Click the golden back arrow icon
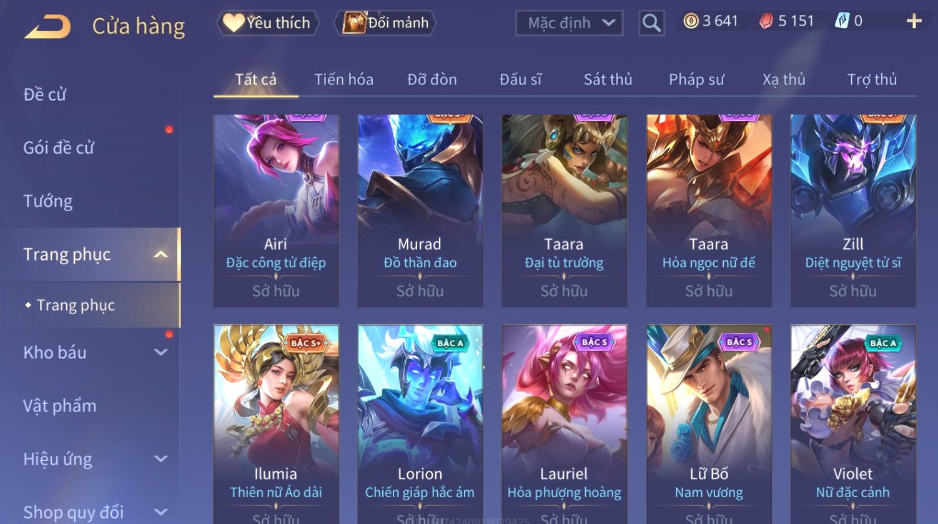The image size is (938, 524). point(47,27)
